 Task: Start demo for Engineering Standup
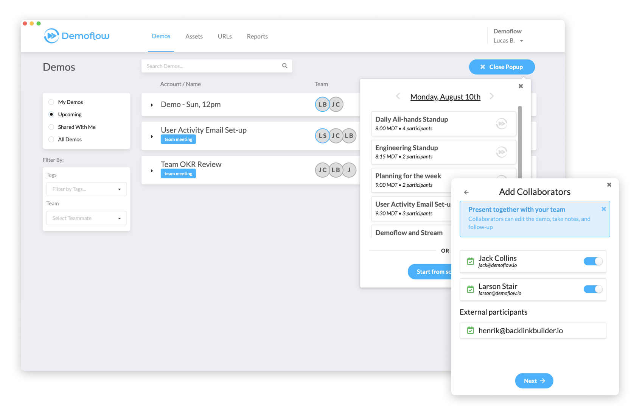click(x=502, y=152)
